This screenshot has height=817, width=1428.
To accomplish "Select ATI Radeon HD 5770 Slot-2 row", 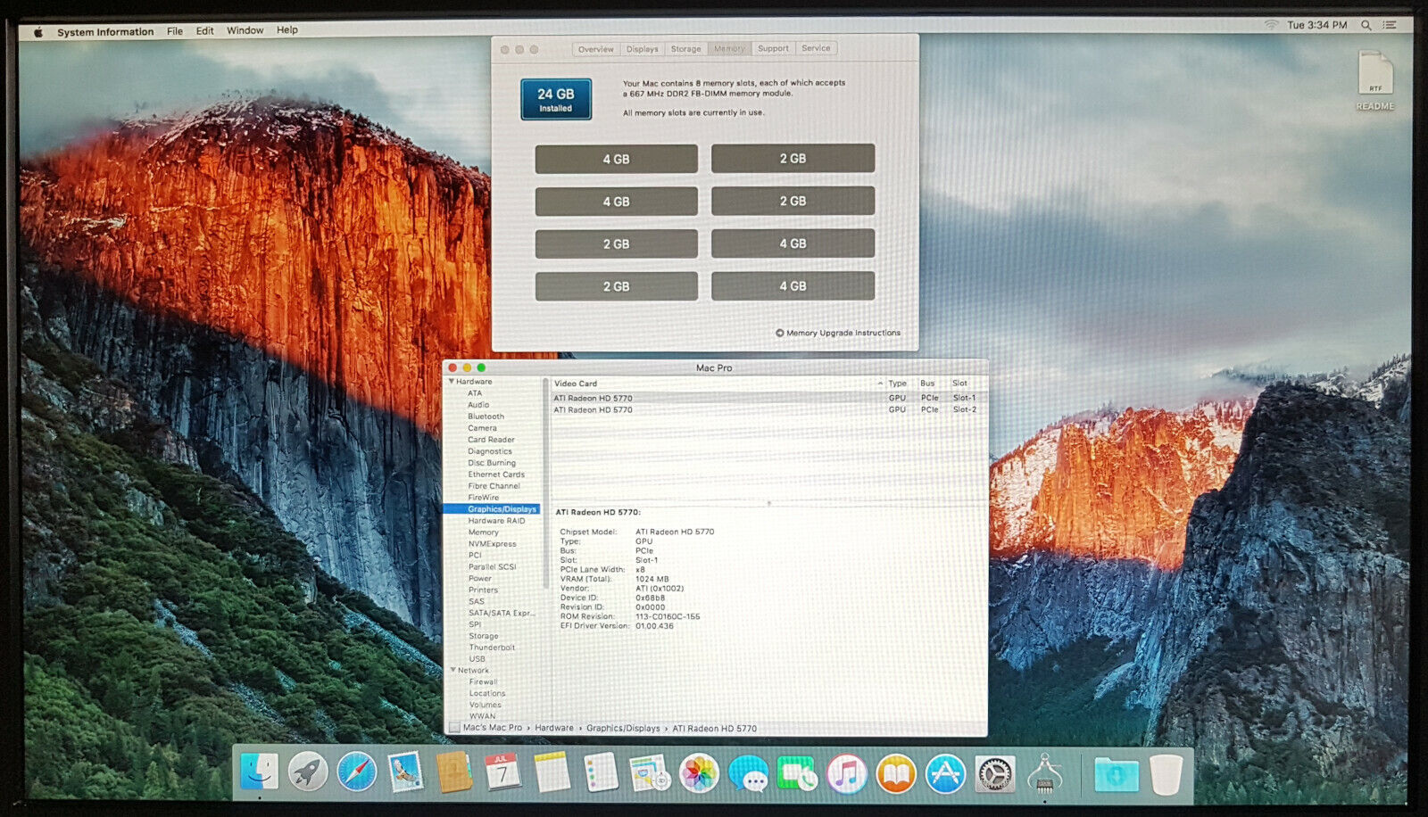I will (x=768, y=410).
